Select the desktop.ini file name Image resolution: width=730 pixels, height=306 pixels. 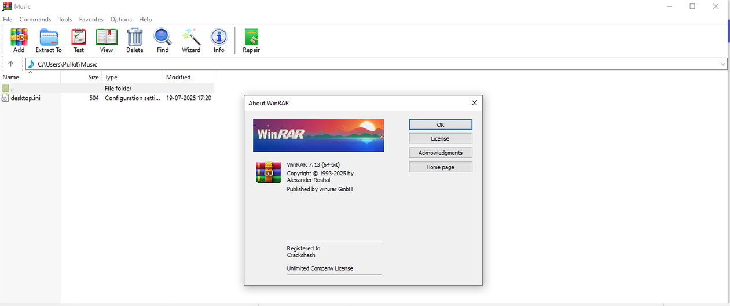click(25, 98)
